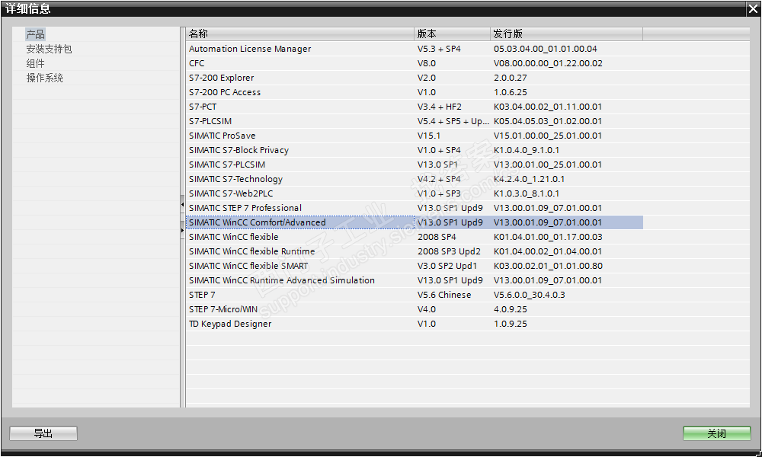Image resolution: width=762 pixels, height=457 pixels.
Task: Collapse left pane with splitter left arrow
Action: pyautogui.click(x=182, y=204)
